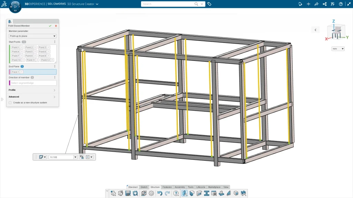
Task: Click the 3D compass icon at top left
Action: (x=15, y=7)
